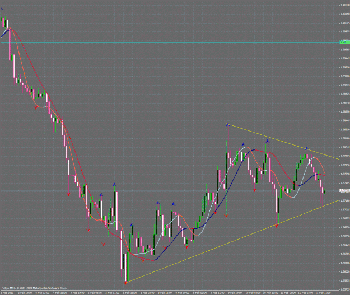
Task: Select the descending upper yellow trendline
Action: coord(283,142)
